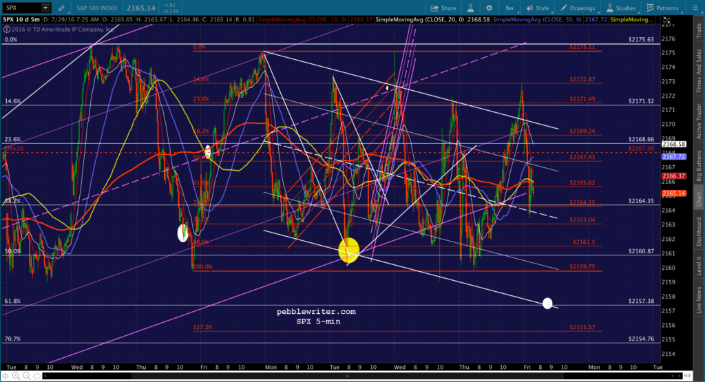The image size is (705, 382).
Task: Open the list menu icon at top right
Action: [695, 8]
